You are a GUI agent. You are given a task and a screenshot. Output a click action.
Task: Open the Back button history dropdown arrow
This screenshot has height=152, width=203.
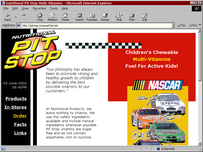[x=16, y=17]
